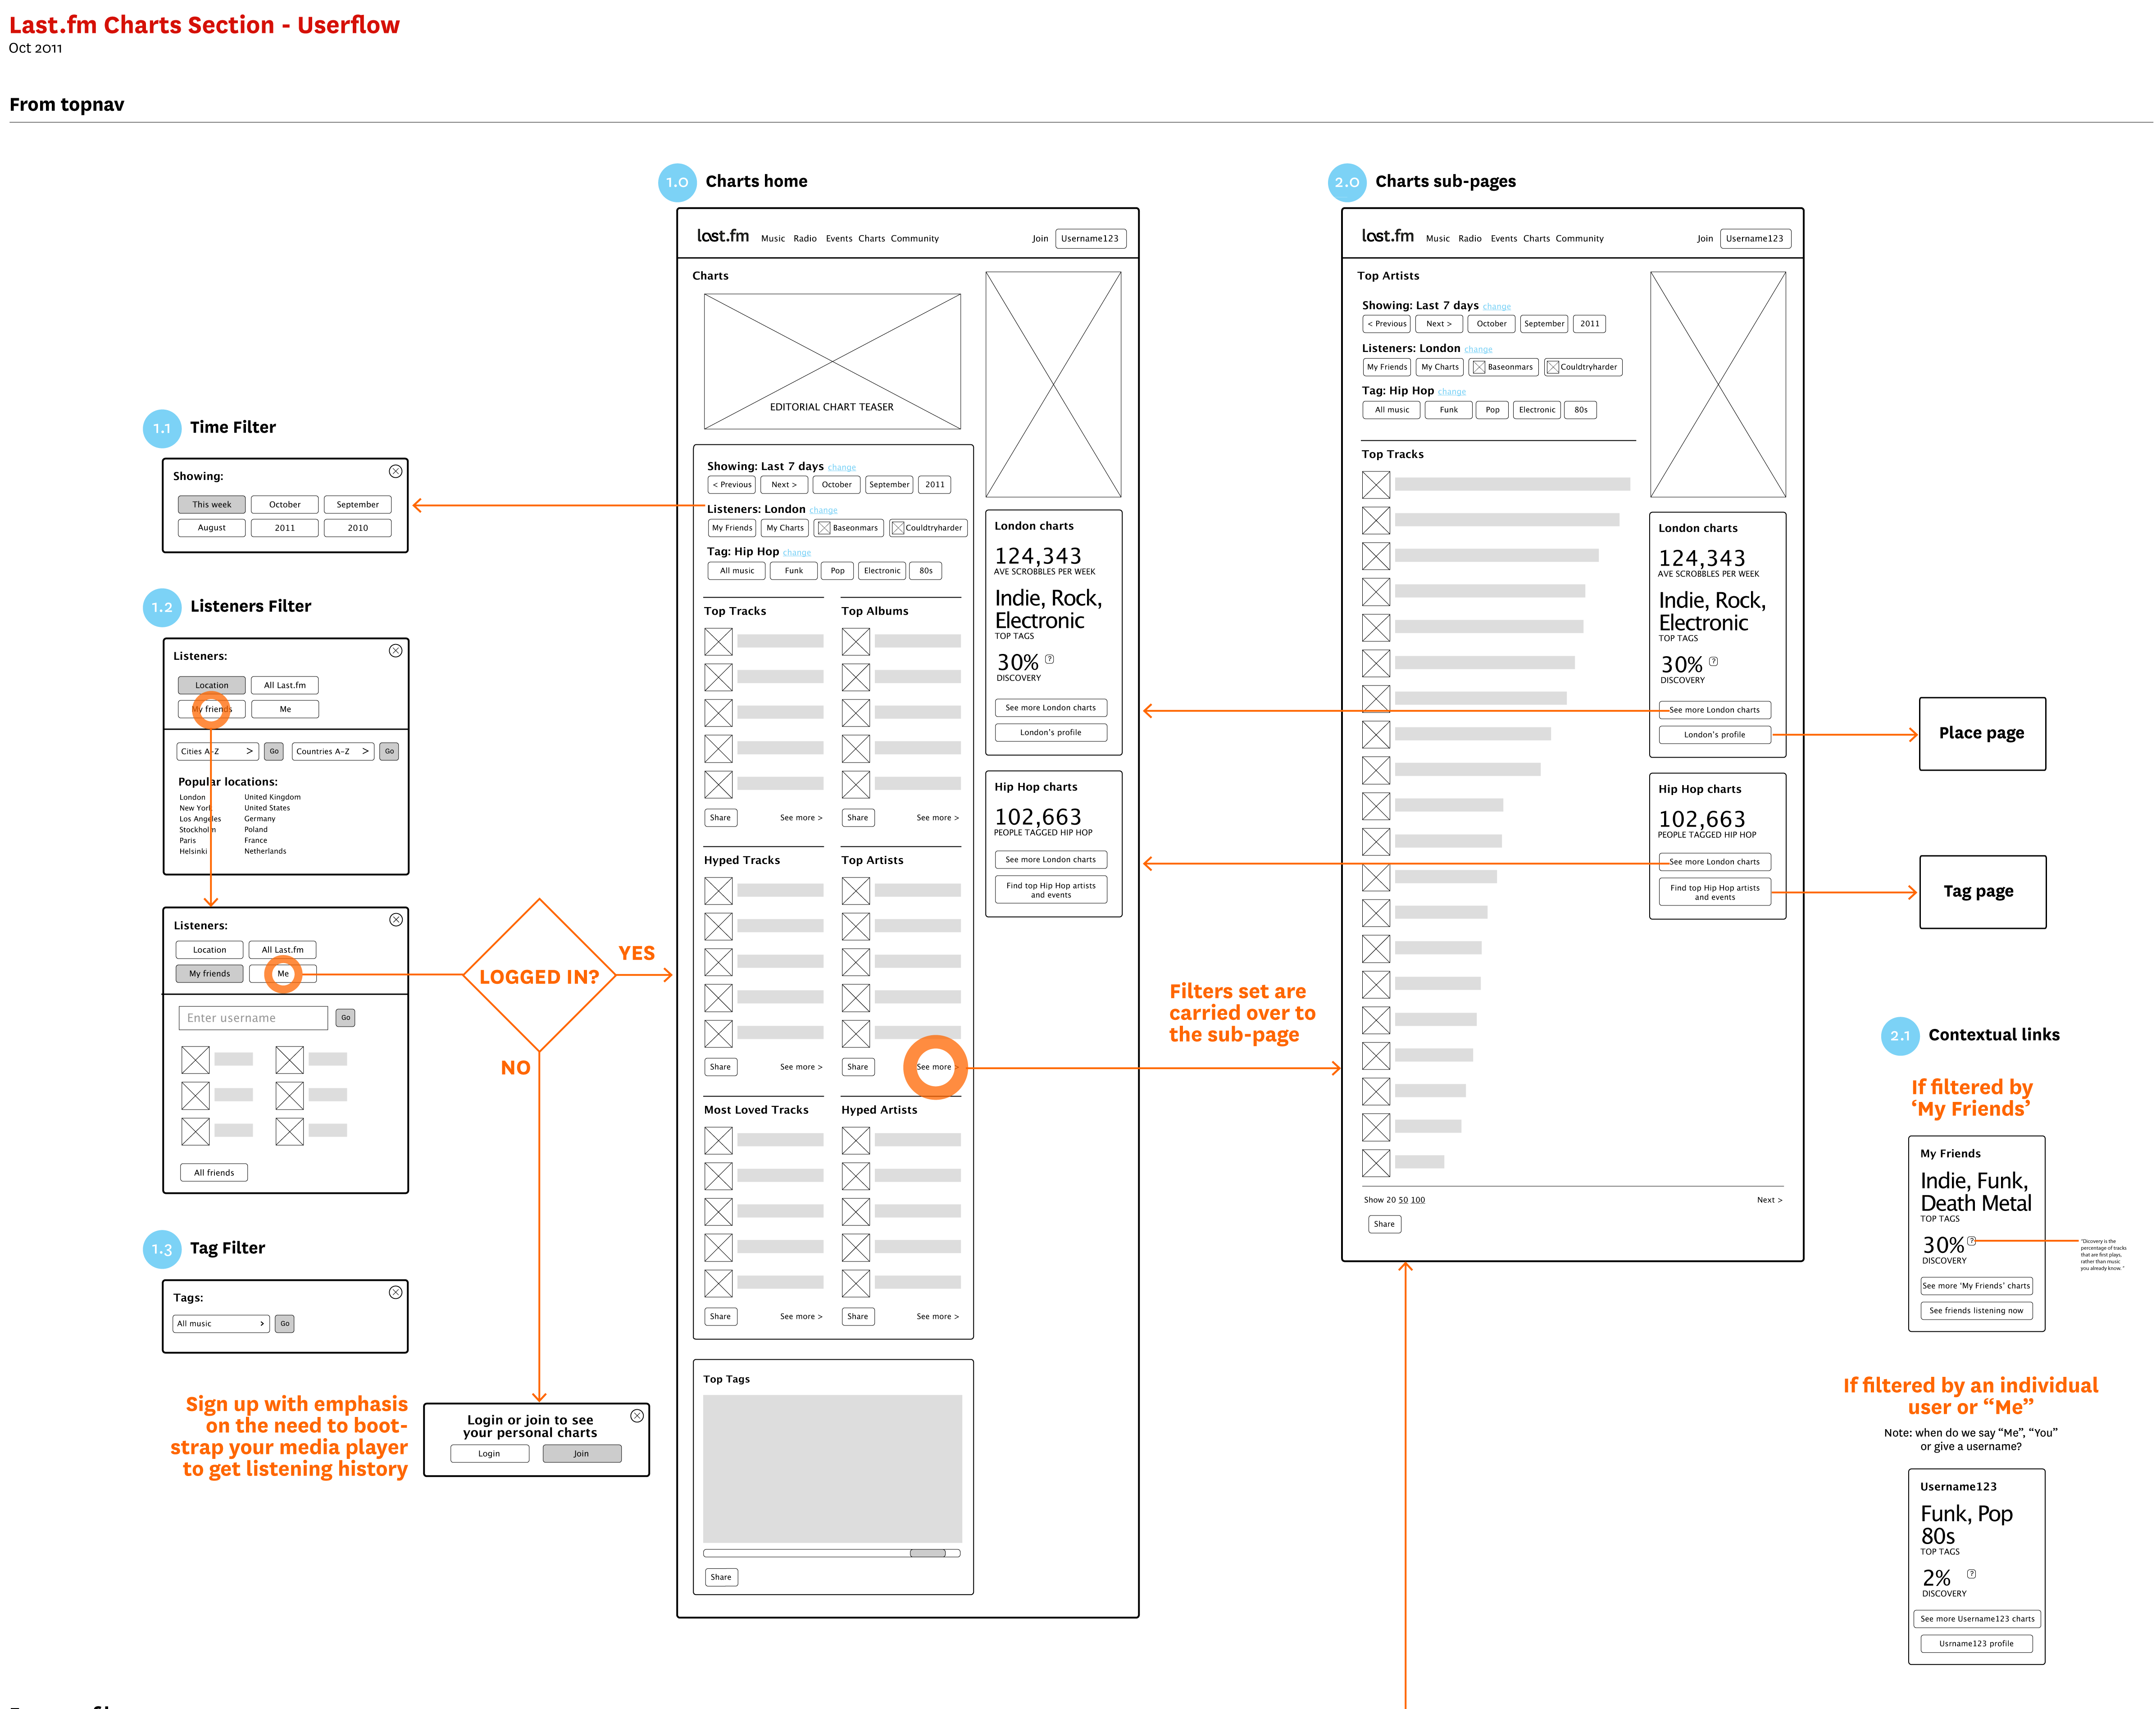Close the 'Login or join' dialog
The width and height of the screenshot is (2156, 1709).
pyautogui.click(x=637, y=1416)
